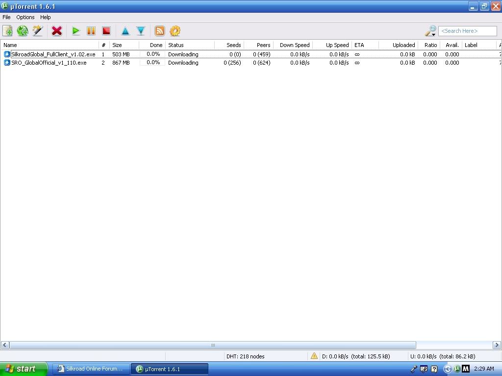
Task: Click progress bar of SRO_GlobalOfficial row
Action: coord(152,63)
